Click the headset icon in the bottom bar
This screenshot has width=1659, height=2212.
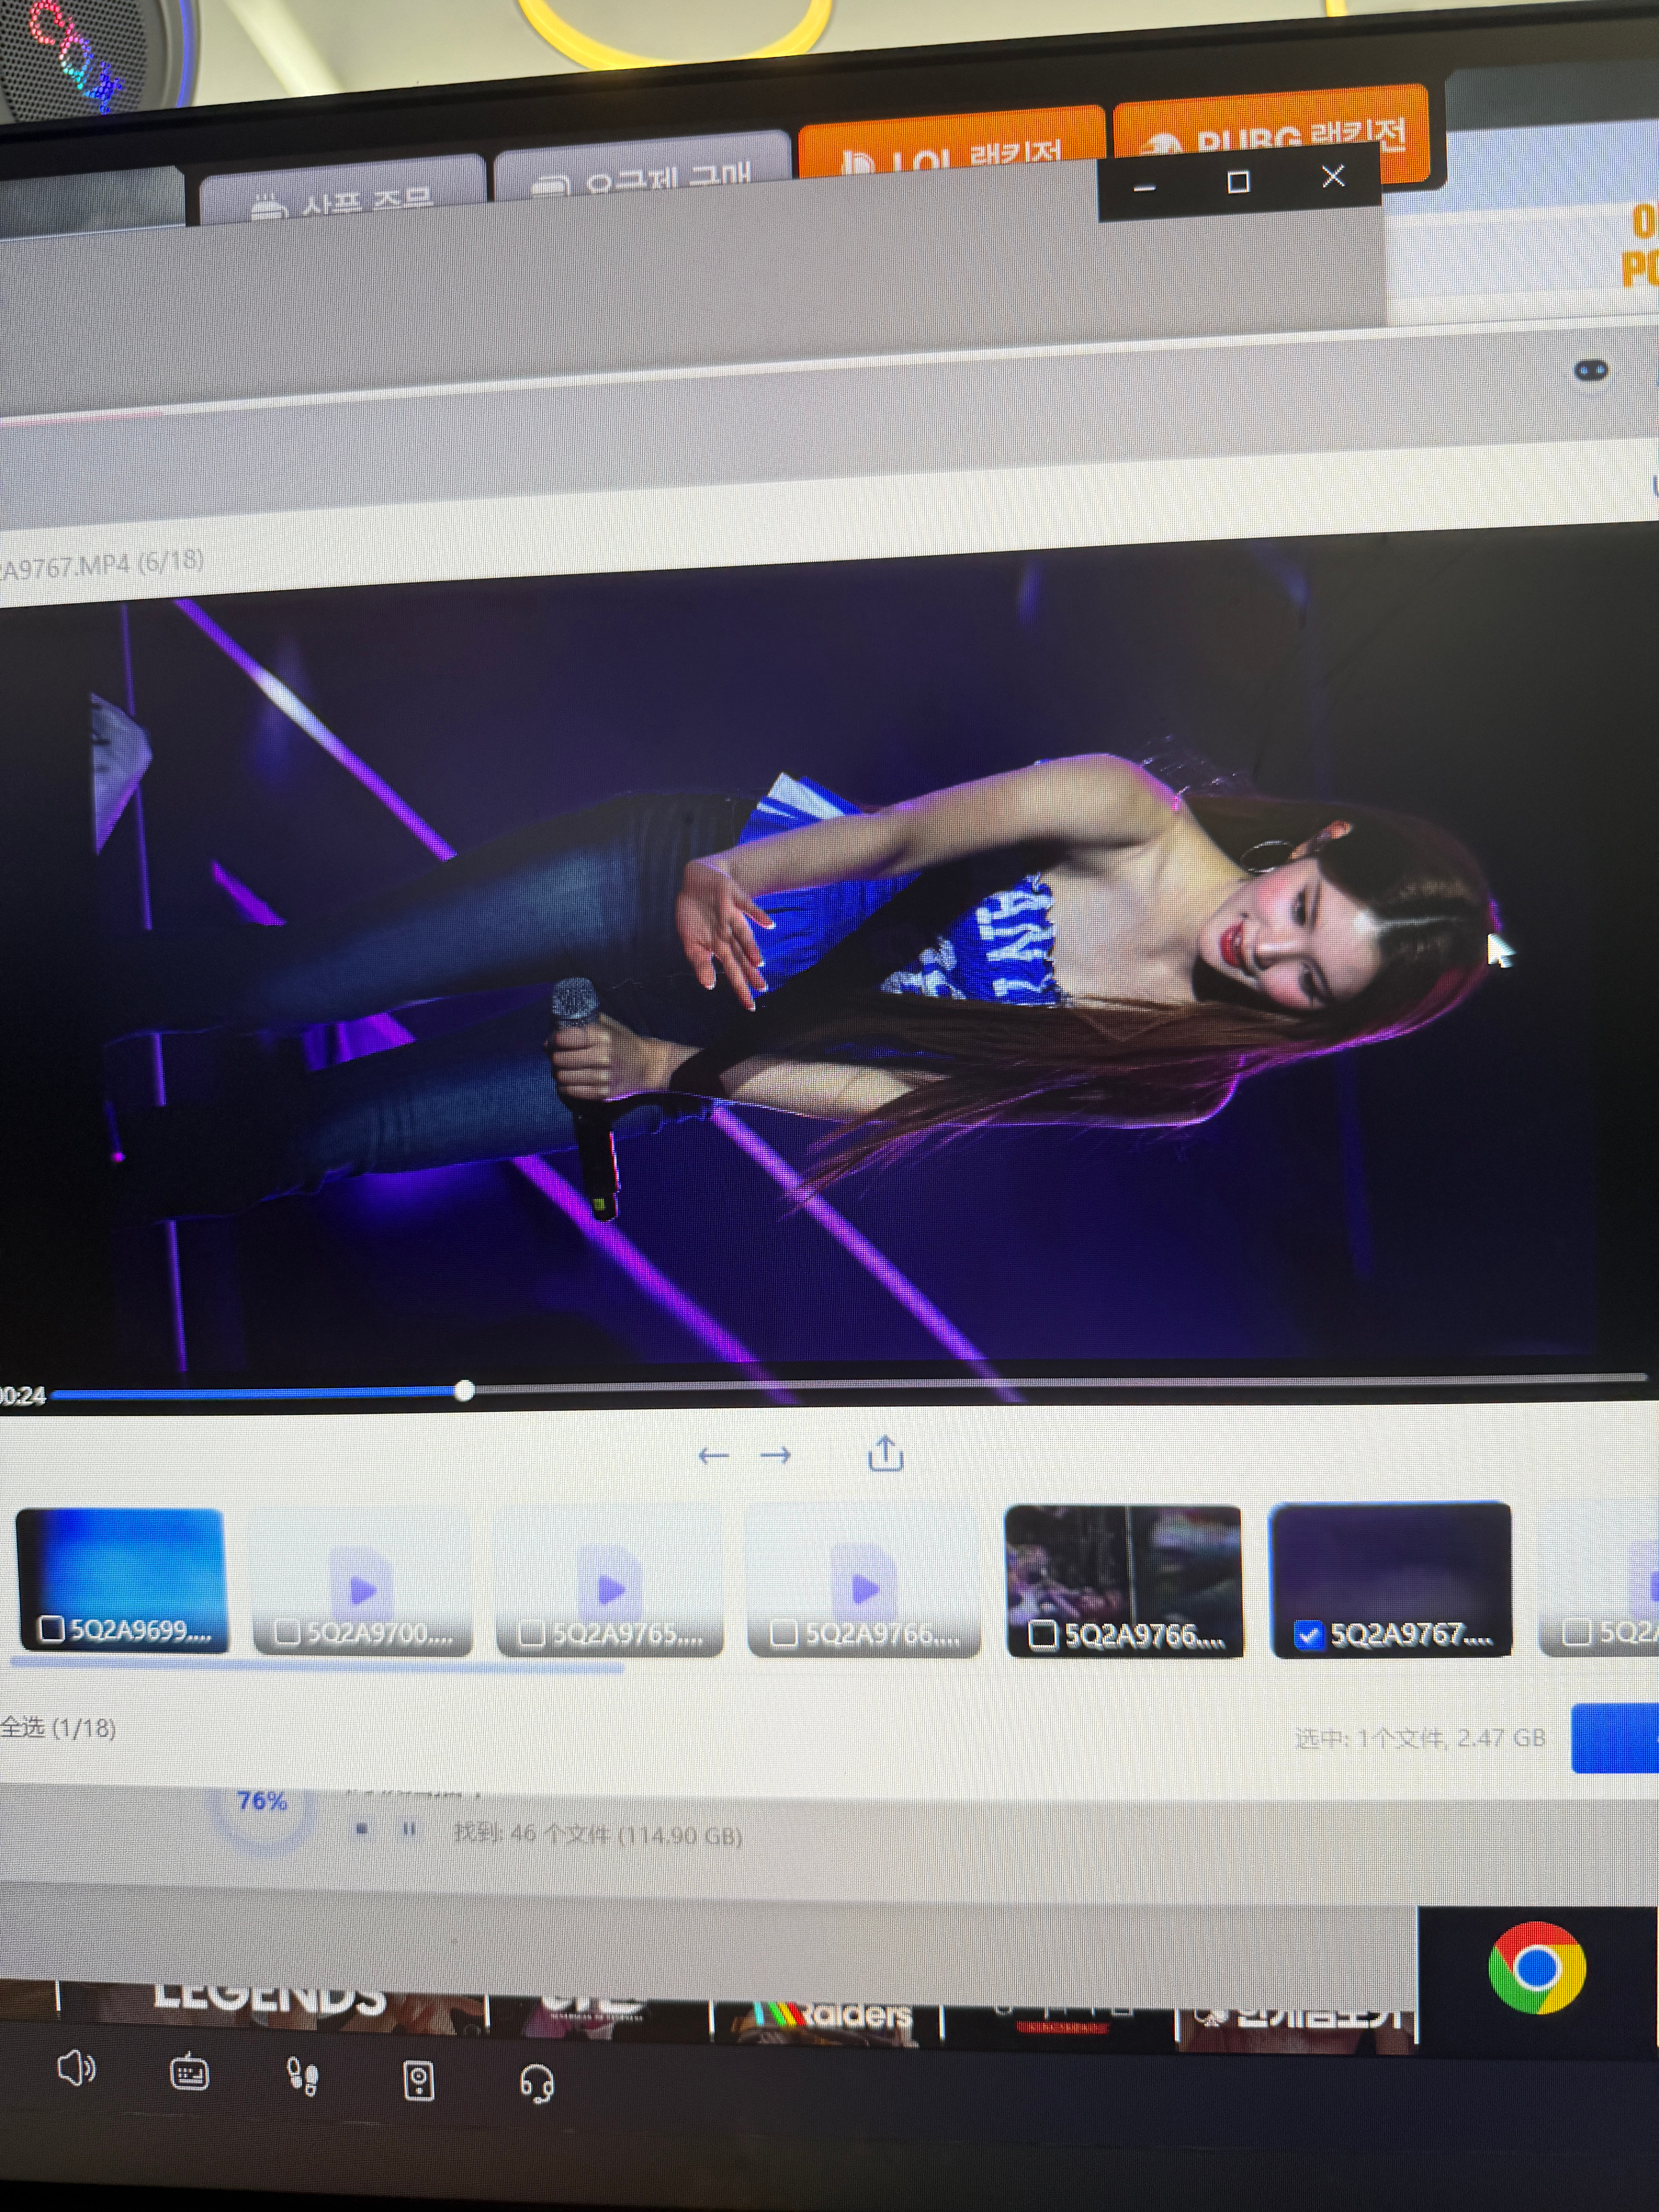537,2084
